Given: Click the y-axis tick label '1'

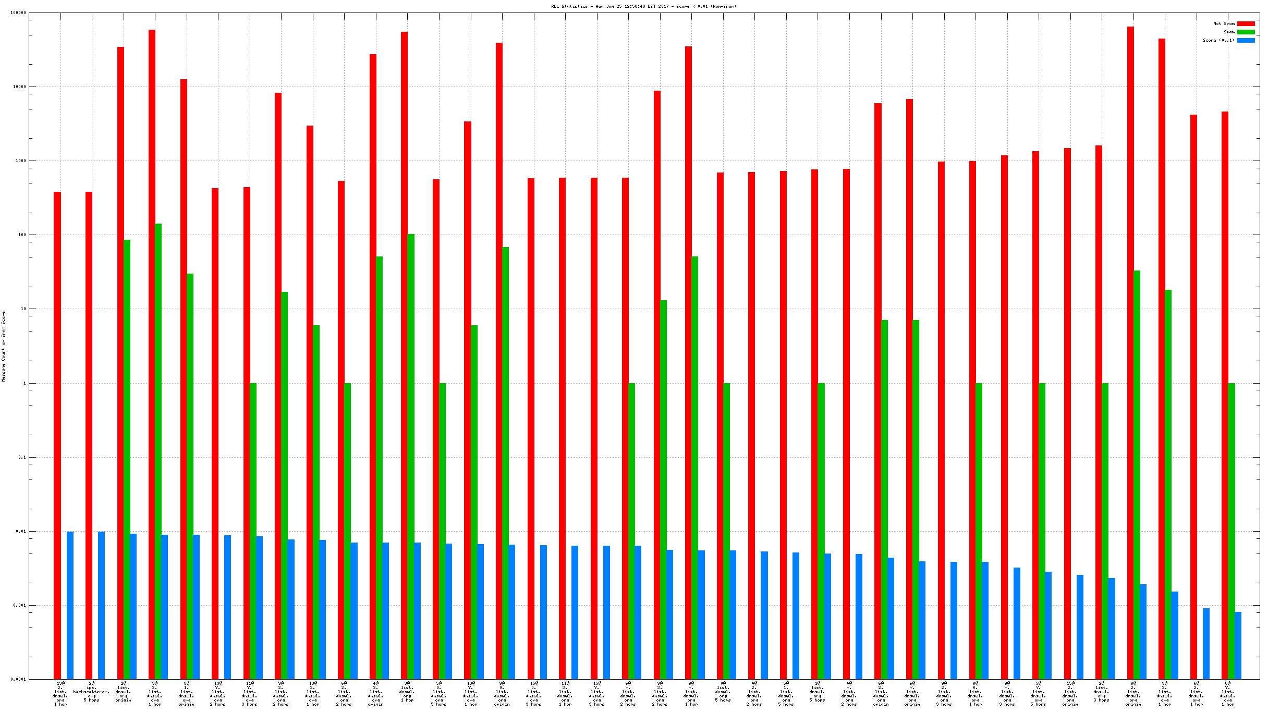Looking at the screenshot, I should tap(24, 383).
